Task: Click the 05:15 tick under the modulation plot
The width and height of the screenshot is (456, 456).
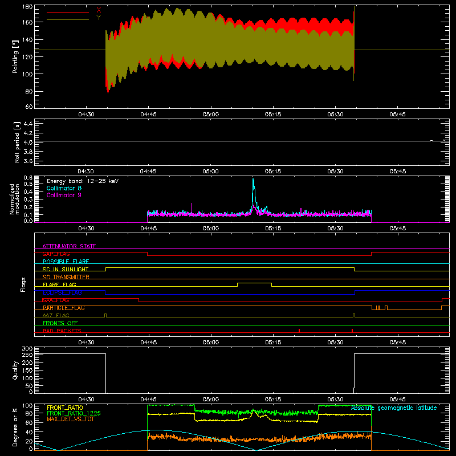Action: [x=273, y=229]
